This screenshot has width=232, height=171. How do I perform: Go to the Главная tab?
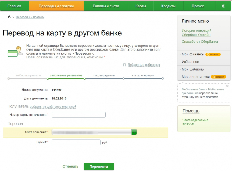[14, 6]
